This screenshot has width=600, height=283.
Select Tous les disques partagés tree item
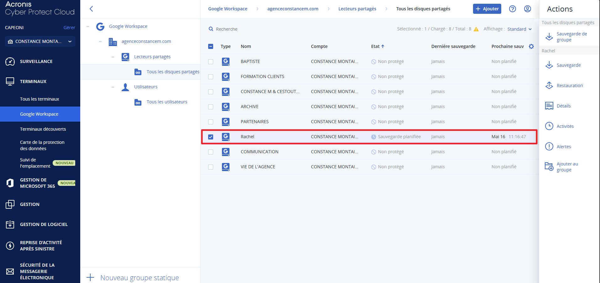[173, 72]
